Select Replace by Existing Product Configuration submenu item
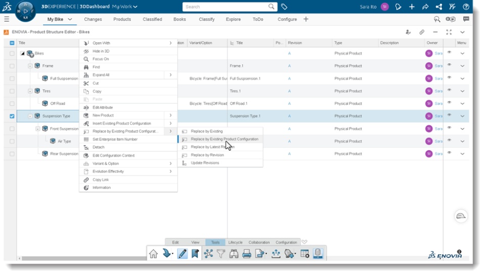 (x=221, y=139)
